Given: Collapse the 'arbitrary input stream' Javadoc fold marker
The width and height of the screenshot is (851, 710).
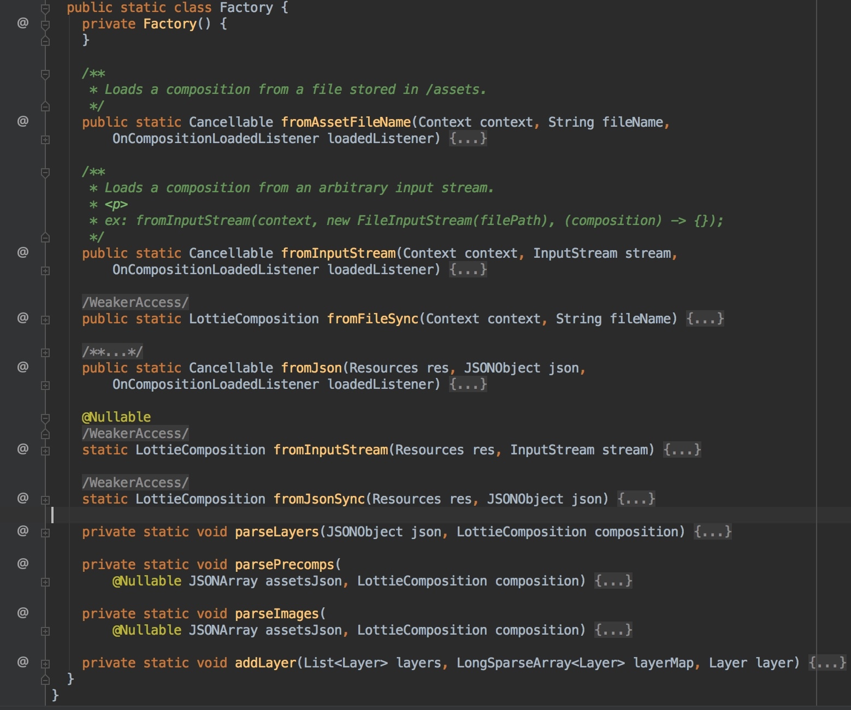Looking at the screenshot, I should (45, 172).
